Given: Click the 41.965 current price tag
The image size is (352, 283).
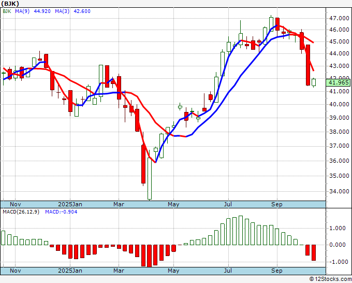Looking at the screenshot, I should [x=339, y=82].
